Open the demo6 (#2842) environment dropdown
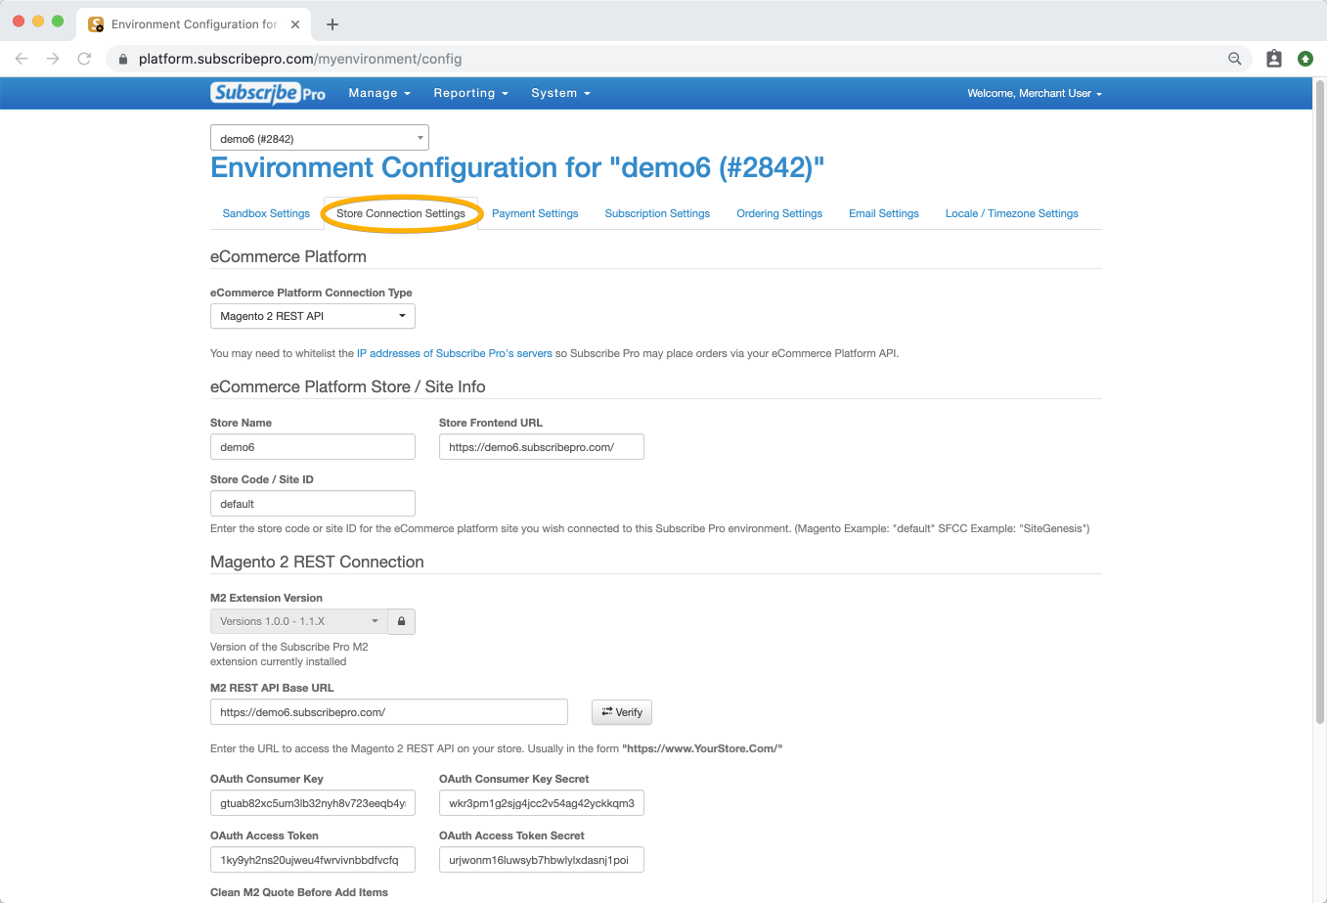 tap(320, 138)
